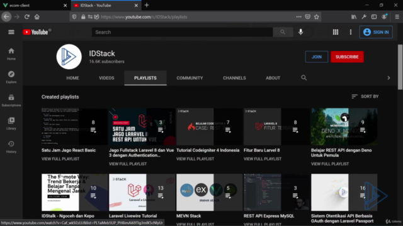Open Satu Jam Jago React Basic thumbnail
Screen dimensions: 403x226
coord(74,127)
